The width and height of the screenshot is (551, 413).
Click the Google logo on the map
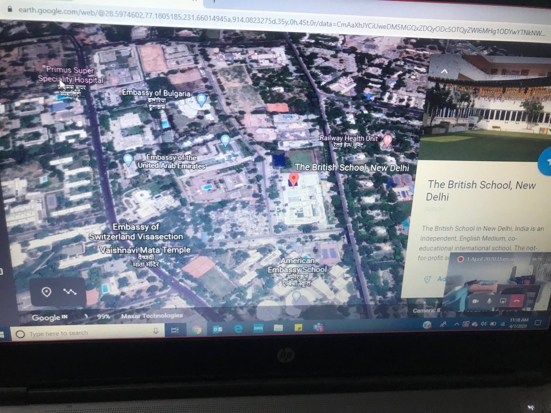(46, 318)
